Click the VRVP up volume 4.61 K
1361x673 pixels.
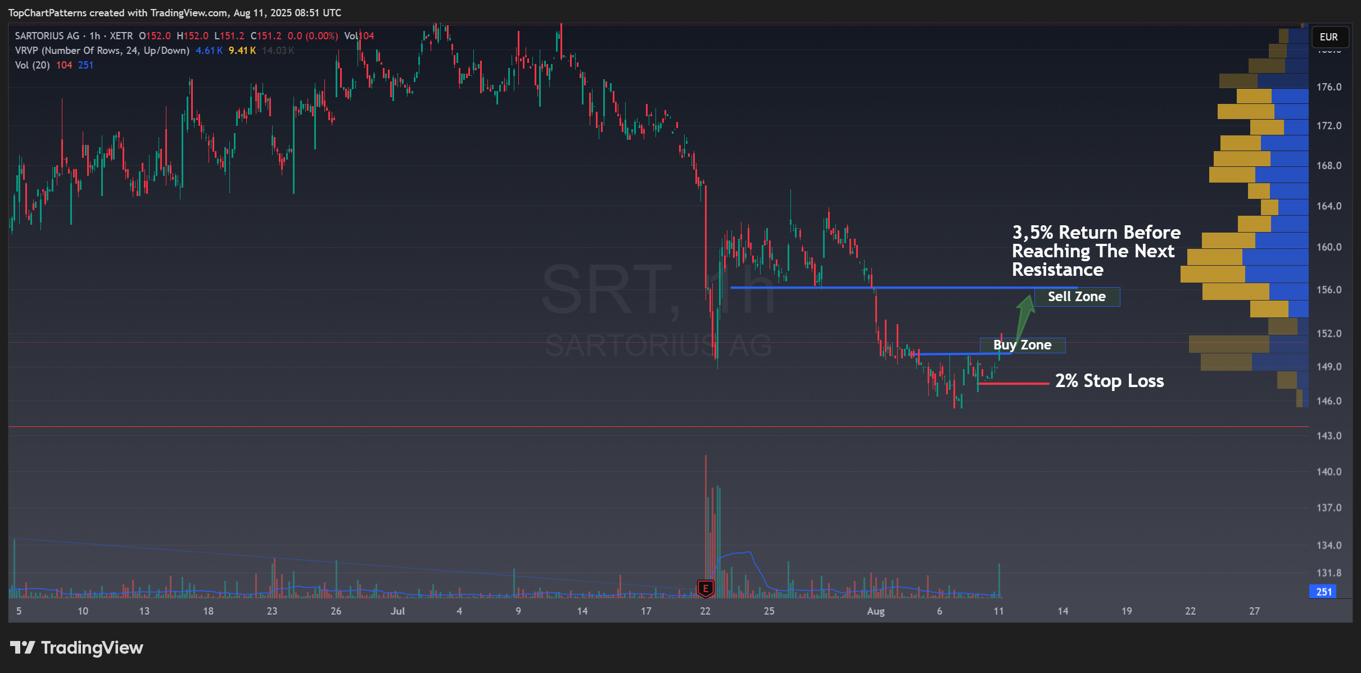[x=209, y=51]
